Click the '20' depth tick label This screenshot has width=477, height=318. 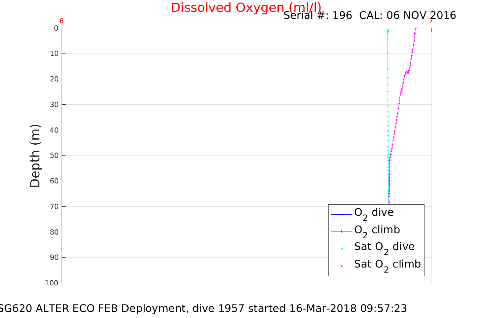pos(54,79)
